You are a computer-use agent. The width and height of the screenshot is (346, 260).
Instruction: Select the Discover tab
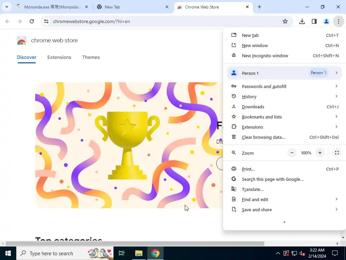coord(26,57)
